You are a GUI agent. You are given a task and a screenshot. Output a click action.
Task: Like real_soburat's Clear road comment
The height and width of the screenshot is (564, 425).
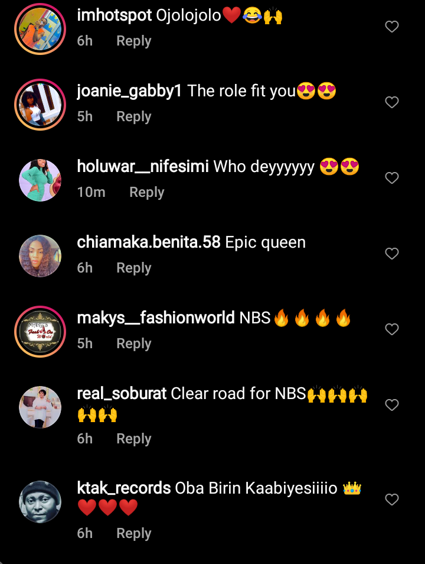392,405
